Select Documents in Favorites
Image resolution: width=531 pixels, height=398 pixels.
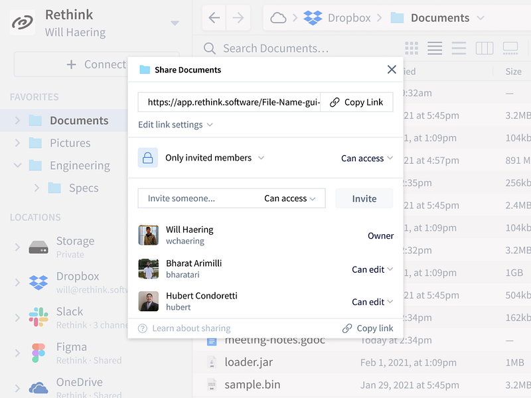(x=79, y=121)
